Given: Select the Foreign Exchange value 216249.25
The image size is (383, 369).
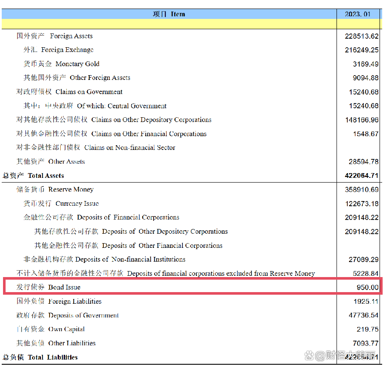Looking at the screenshot, I should click(361, 50).
